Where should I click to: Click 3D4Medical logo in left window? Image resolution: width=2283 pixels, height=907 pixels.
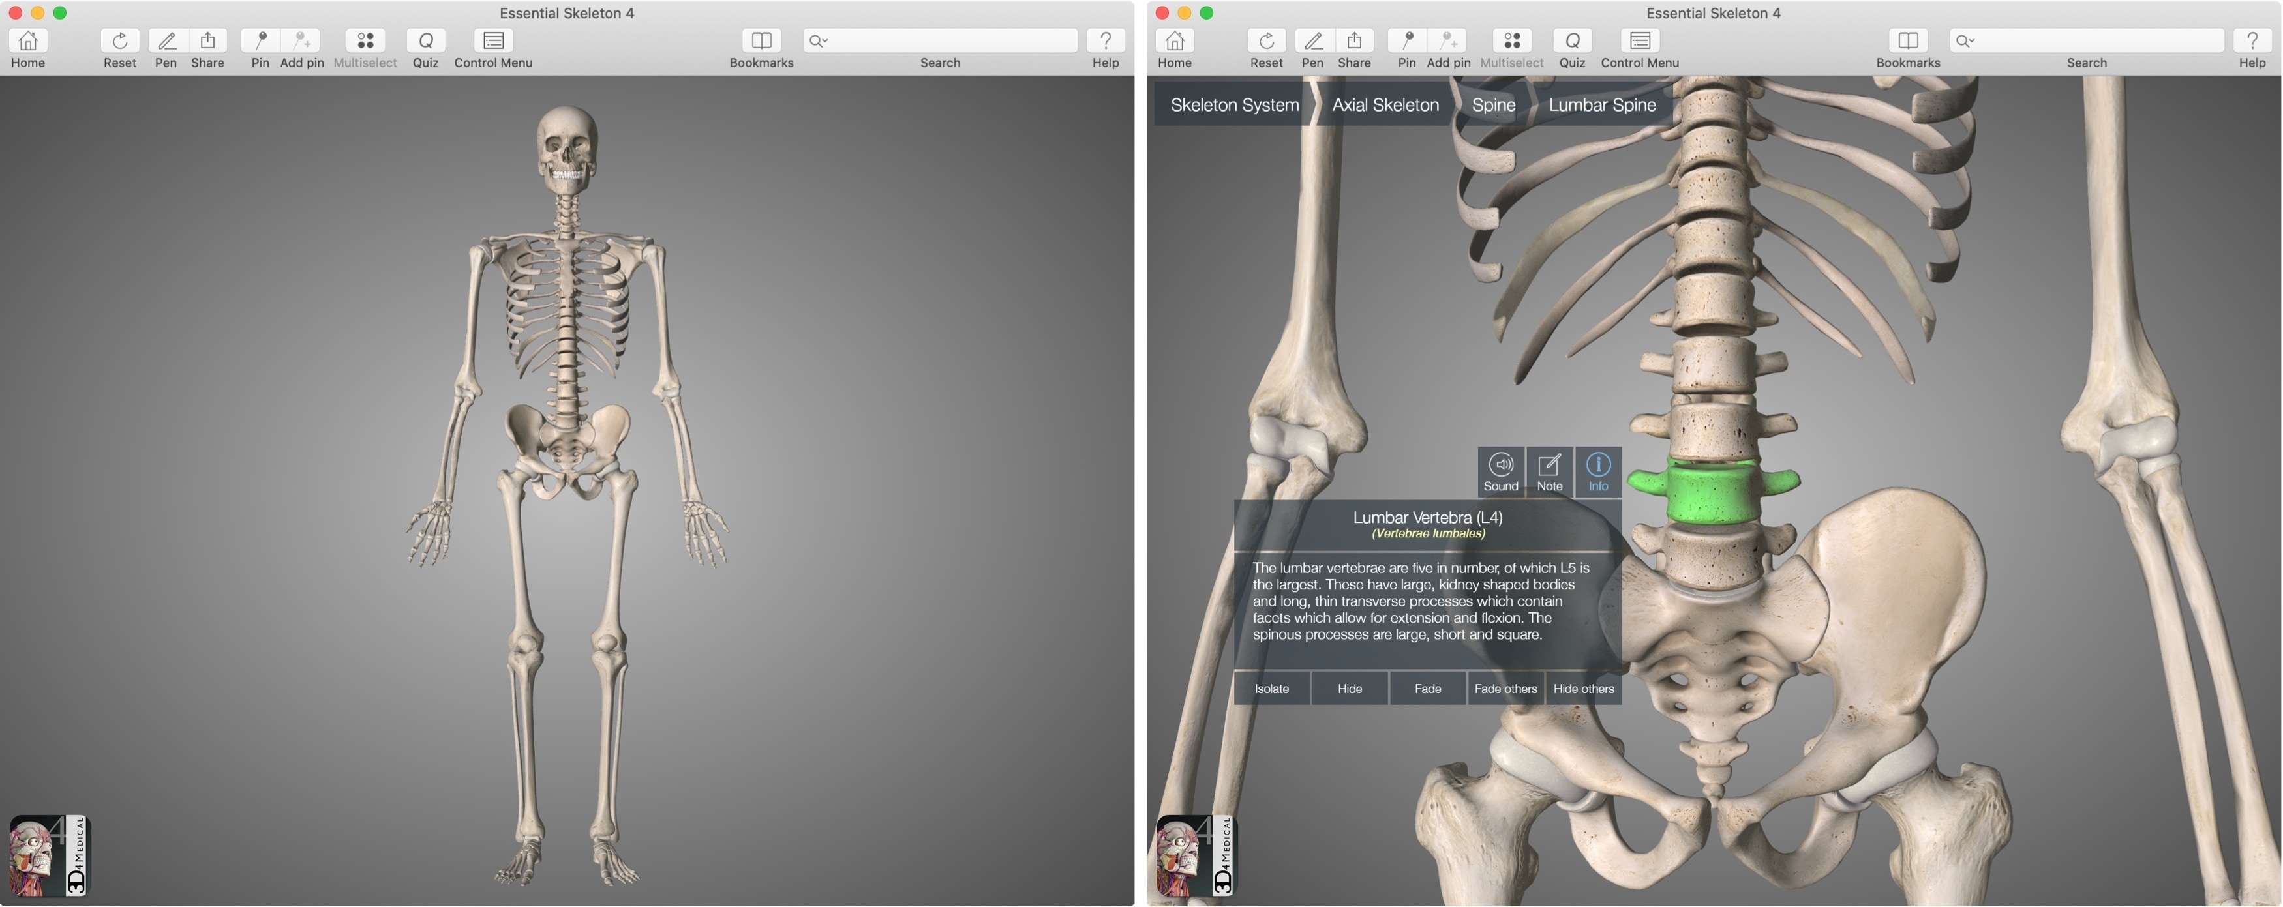point(50,855)
